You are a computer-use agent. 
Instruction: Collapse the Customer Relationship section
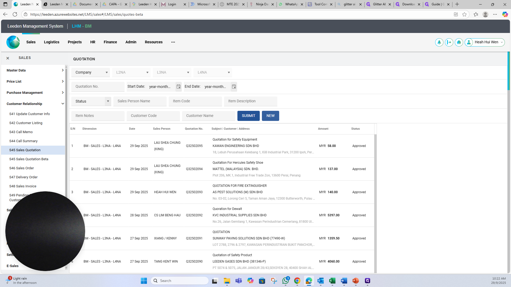pos(35,104)
